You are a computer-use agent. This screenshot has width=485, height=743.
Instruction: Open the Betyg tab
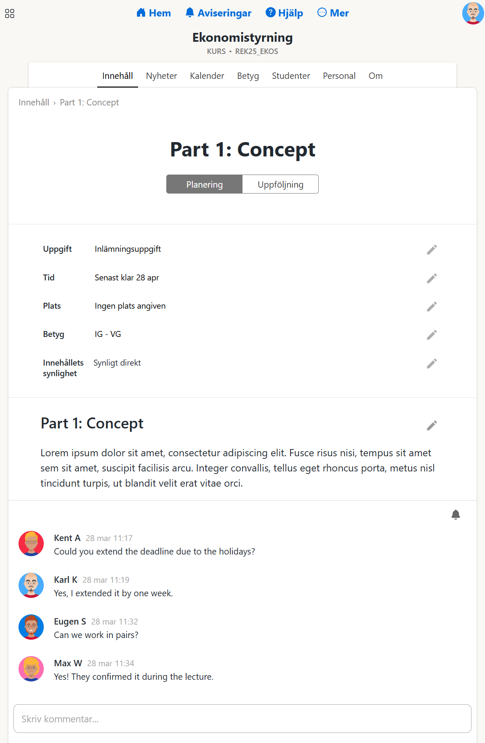pos(248,76)
